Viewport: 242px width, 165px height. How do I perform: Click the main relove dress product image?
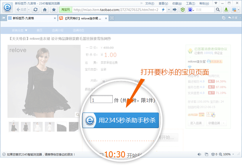pyautogui.click(x=44, y=81)
